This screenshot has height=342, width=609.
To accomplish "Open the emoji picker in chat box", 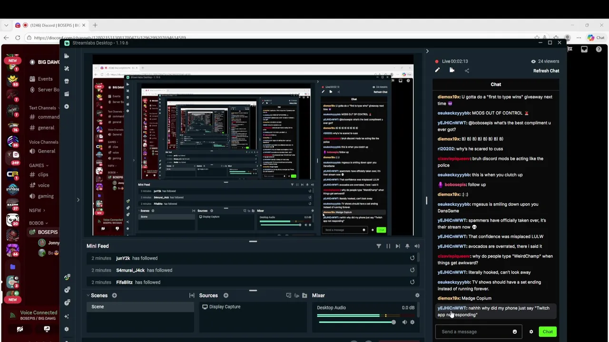I will (x=515, y=332).
